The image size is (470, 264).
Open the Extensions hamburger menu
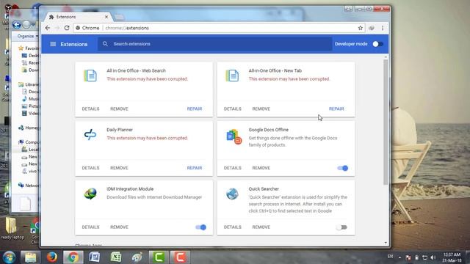point(53,44)
